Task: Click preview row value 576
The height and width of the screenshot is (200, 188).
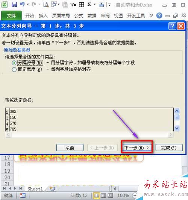Action: tap(13, 123)
